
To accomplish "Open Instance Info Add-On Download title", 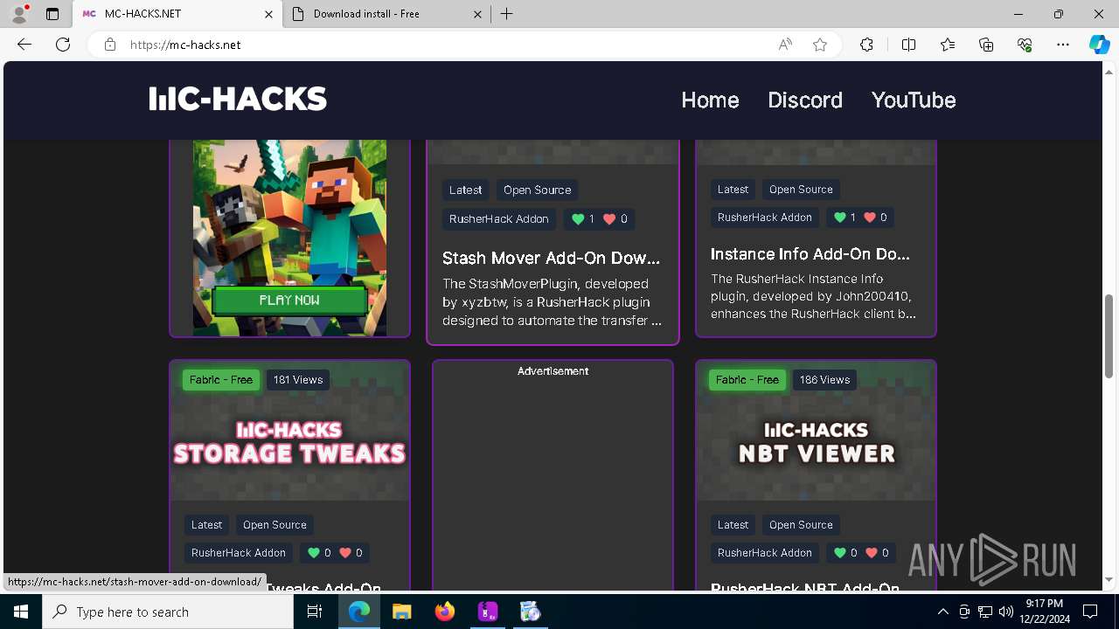I will 810,254.
